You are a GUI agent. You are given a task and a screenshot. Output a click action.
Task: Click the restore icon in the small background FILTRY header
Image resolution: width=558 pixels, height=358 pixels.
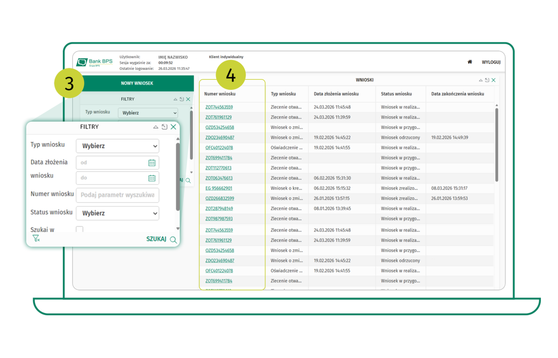tap(182, 99)
